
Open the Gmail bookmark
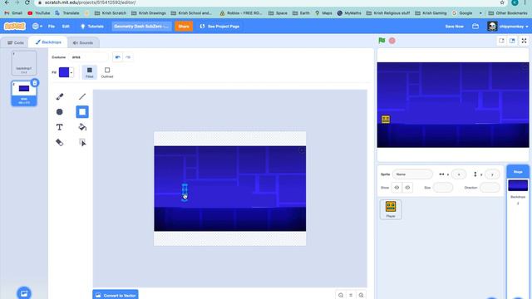(x=13, y=13)
